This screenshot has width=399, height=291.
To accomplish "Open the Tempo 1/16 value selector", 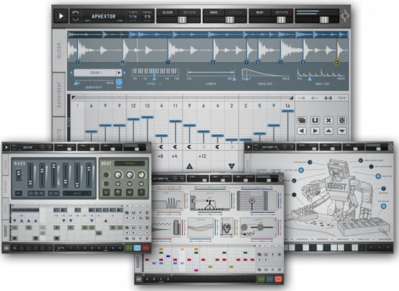I will [133, 17].
